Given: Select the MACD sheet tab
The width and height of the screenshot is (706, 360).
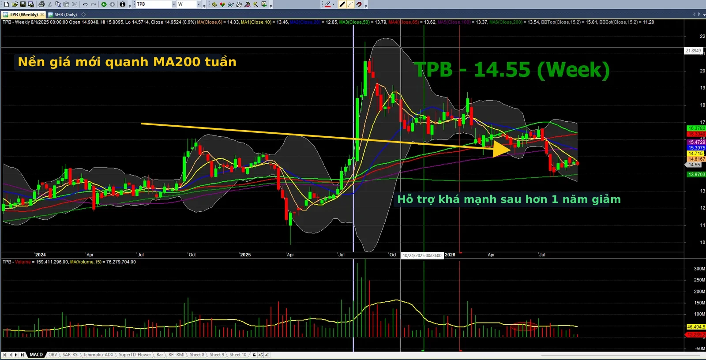Looking at the screenshot, I should [36, 355].
